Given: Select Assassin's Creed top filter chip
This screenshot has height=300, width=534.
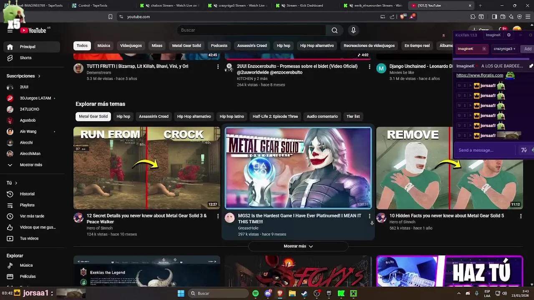Looking at the screenshot, I should (x=252, y=46).
